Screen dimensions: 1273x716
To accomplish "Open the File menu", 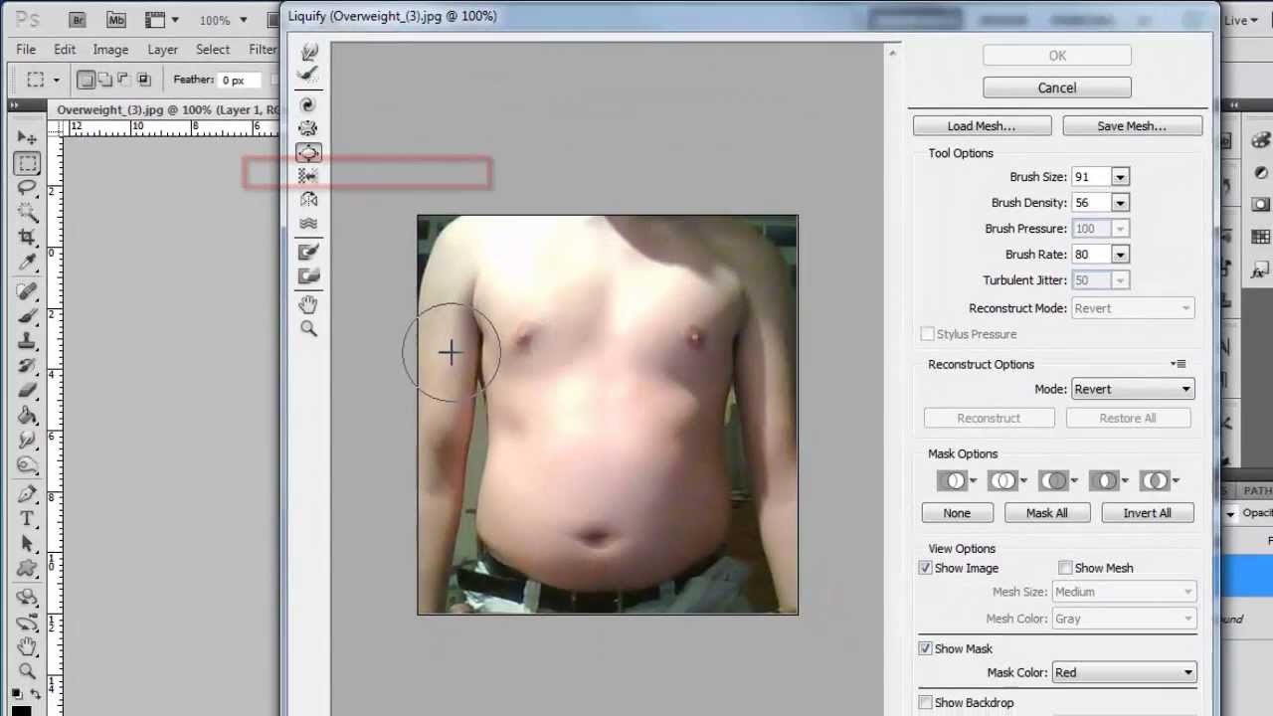I will (x=26, y=49).
